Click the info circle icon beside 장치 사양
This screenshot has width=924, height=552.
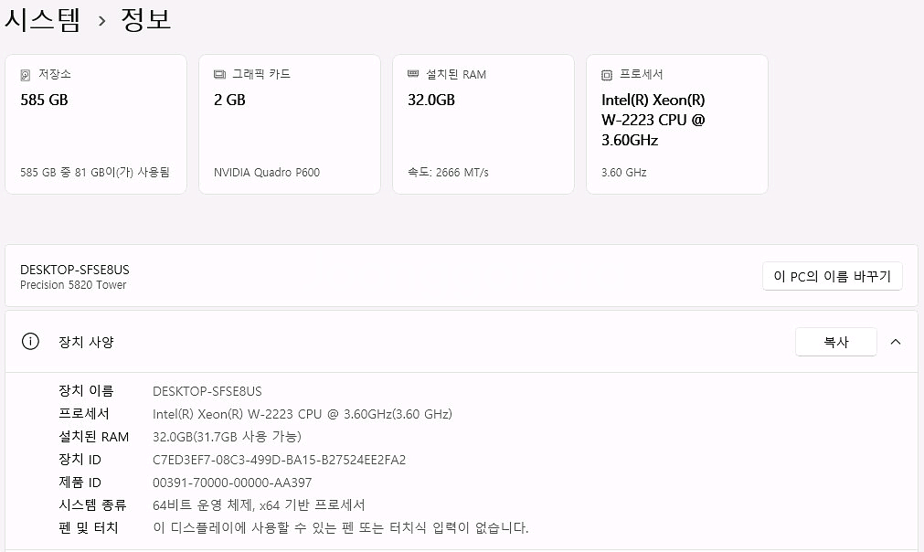[x=30, y=341]
